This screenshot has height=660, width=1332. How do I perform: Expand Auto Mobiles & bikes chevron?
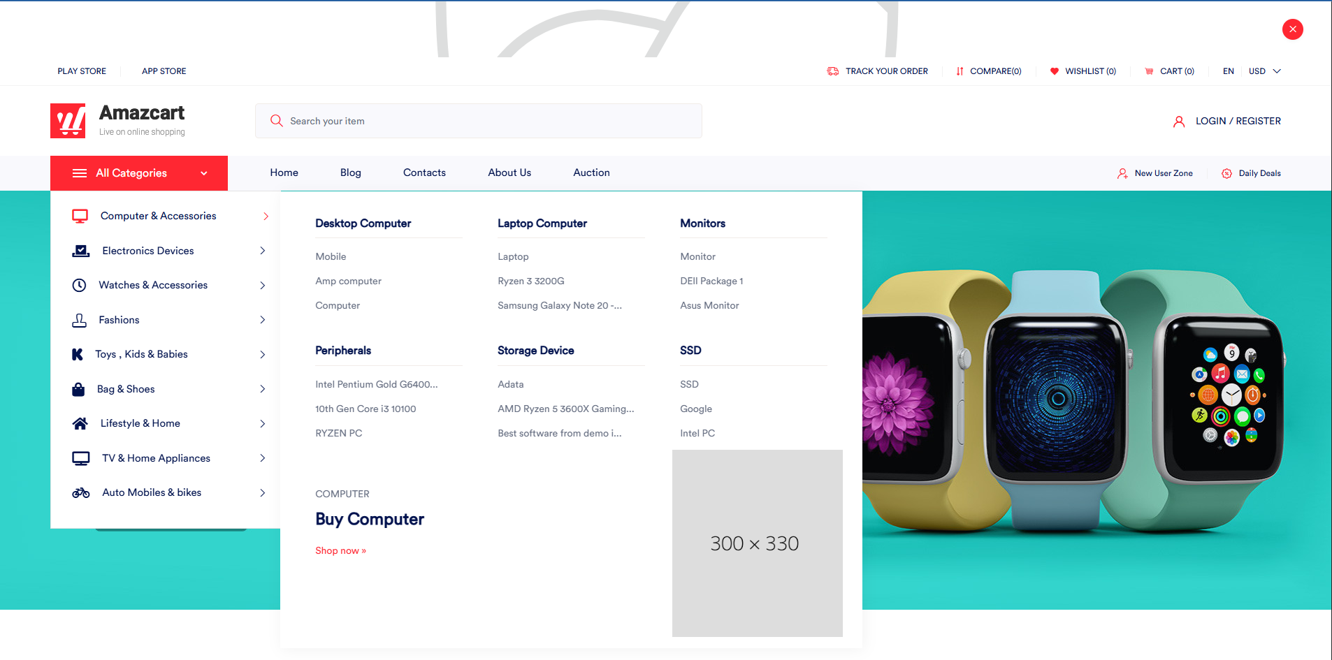263,492
